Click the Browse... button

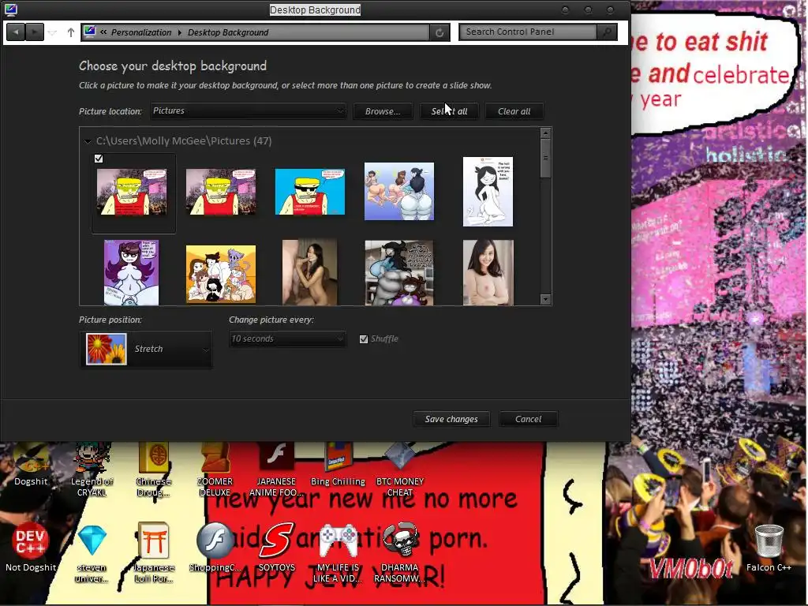point(383,111)
